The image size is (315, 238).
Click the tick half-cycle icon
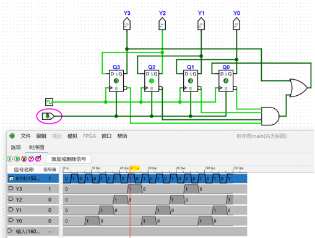[31, 159]
